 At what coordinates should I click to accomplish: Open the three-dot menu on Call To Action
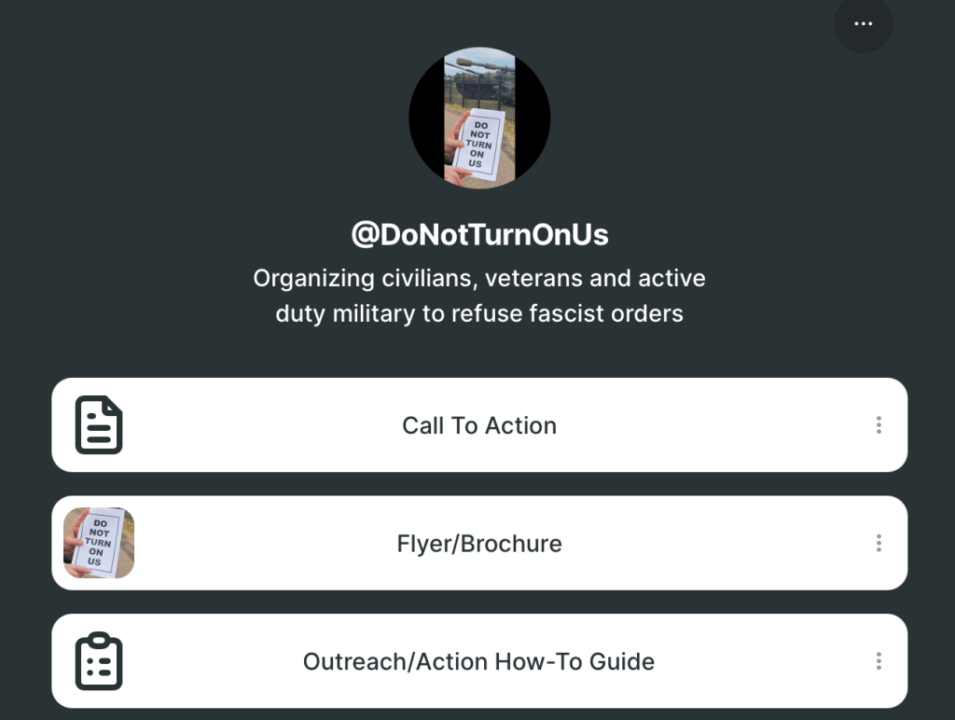point(878,425)
